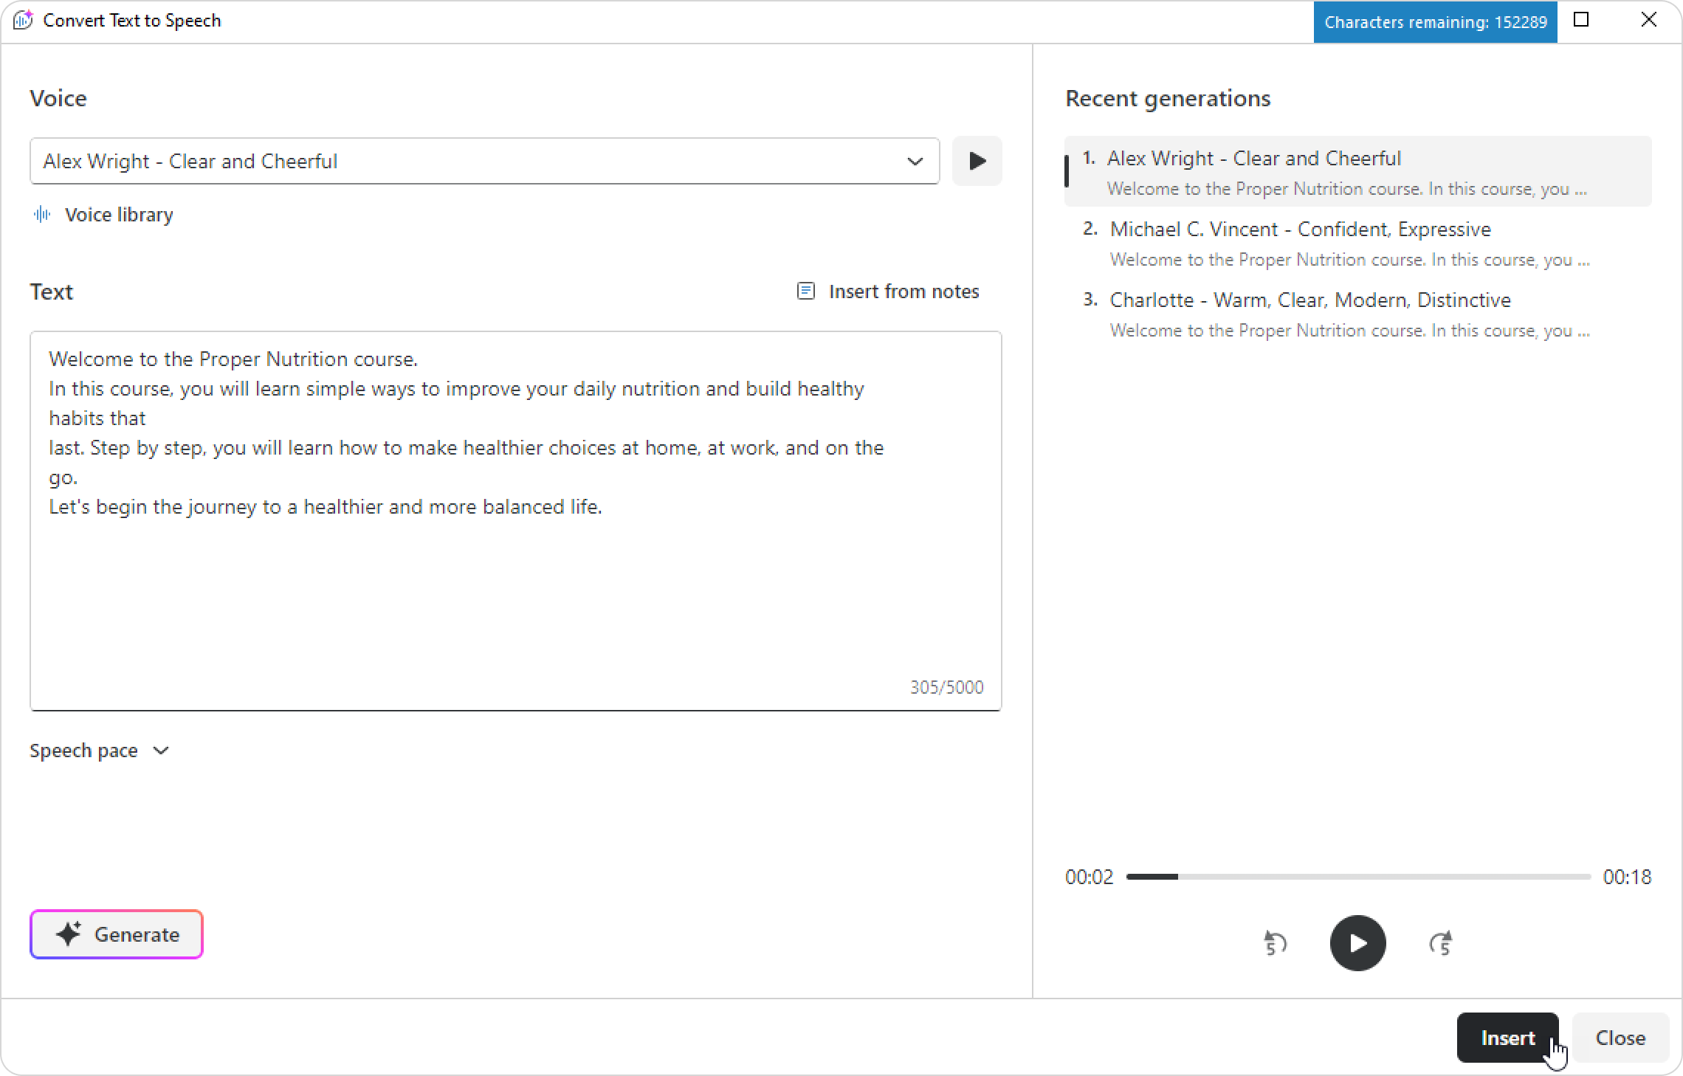Click the Characters remaining badge
The width and height of the screenshot is (1683, 1076).
(1435, 22)
